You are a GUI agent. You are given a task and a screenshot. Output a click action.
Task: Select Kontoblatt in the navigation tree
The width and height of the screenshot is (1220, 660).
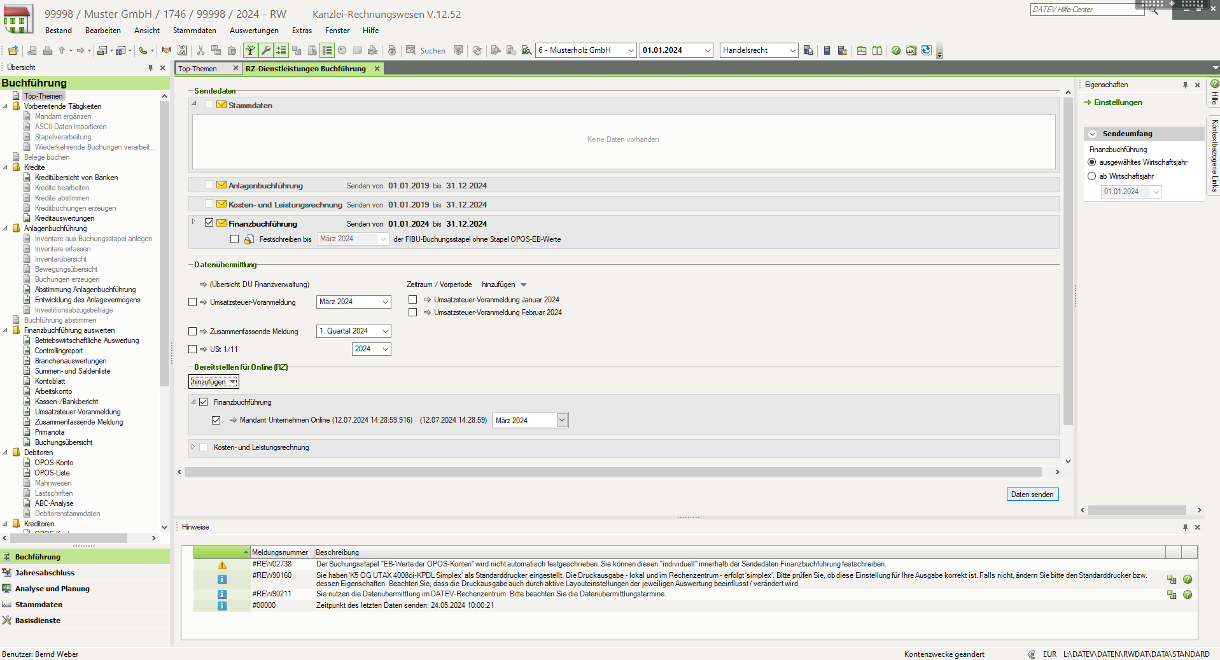pos(50,381)
